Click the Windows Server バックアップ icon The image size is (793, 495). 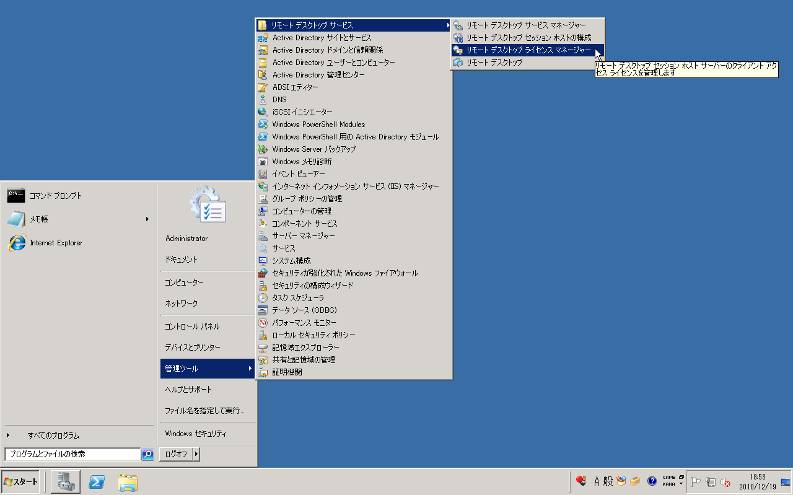pos(263,149)
